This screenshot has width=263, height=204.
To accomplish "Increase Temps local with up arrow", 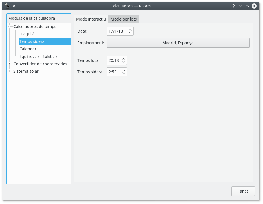I will point(124,59).
